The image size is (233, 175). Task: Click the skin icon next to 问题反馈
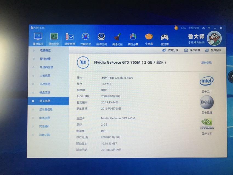click(203, 28)
